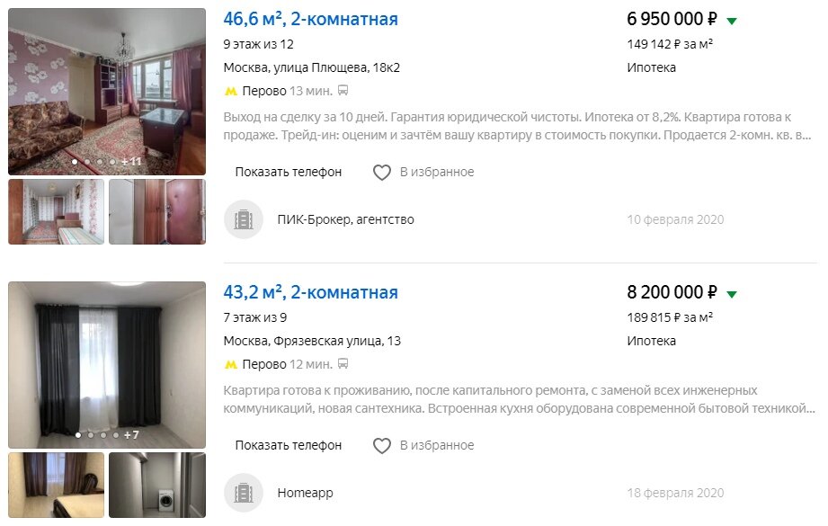828x526 pixels.
Task: Click the metro icon next to Перово 13 мин.
Action: tap(231, 92)
